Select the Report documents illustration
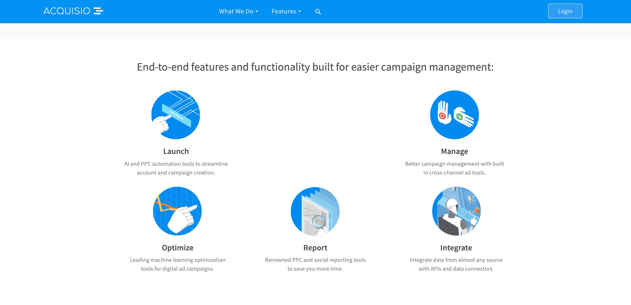 pos(315,211)
